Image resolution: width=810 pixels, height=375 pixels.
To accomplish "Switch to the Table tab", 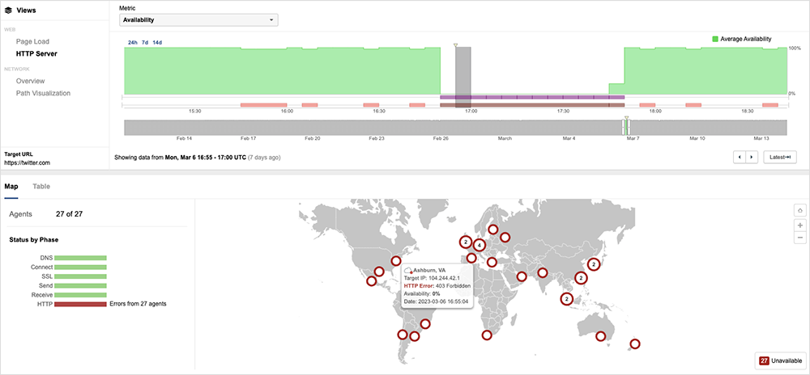I will click(x=40, y=186).
